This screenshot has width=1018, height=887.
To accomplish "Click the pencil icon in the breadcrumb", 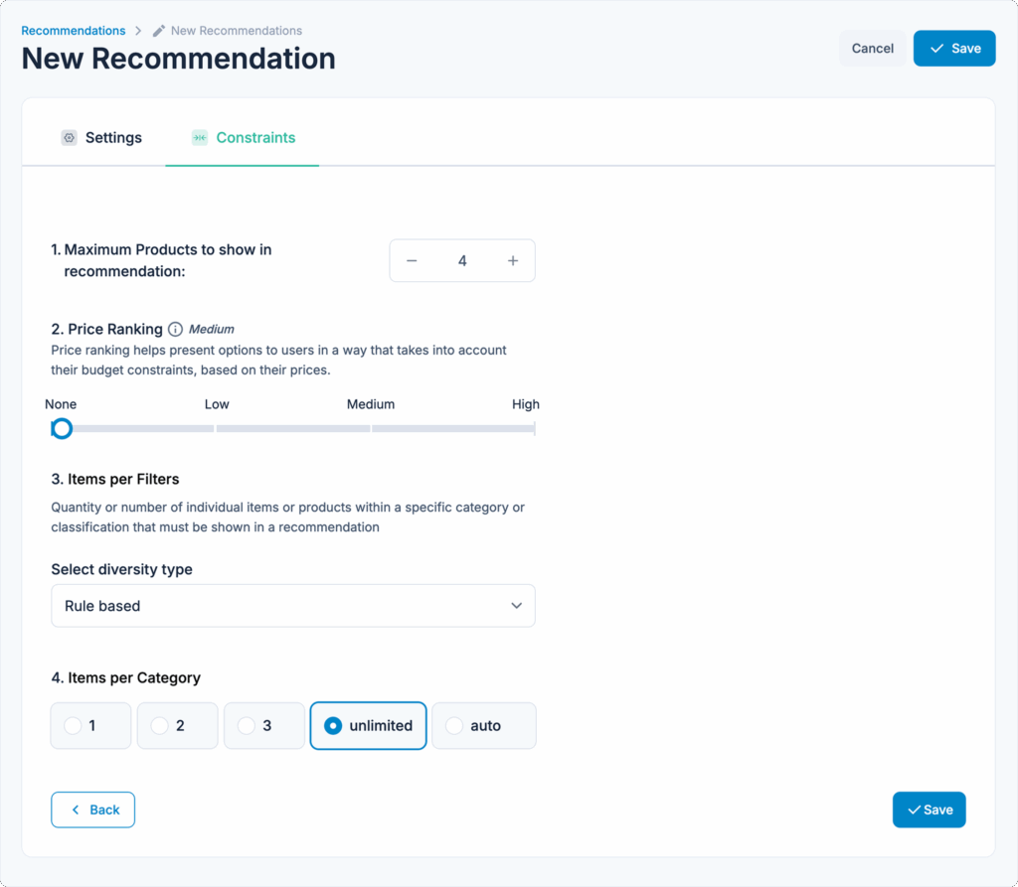I will pos(159,31).
